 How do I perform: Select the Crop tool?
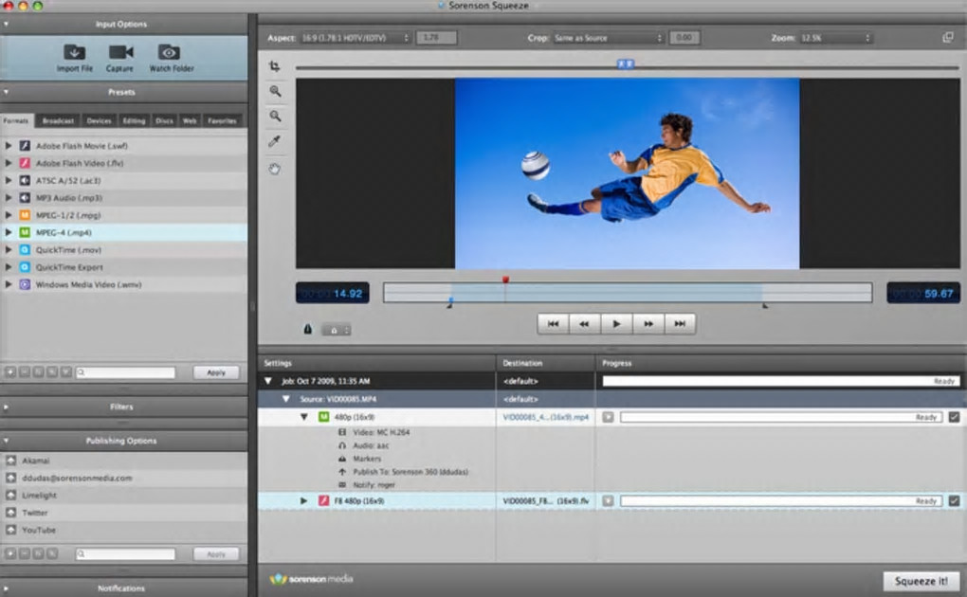(x=275, y=66)
